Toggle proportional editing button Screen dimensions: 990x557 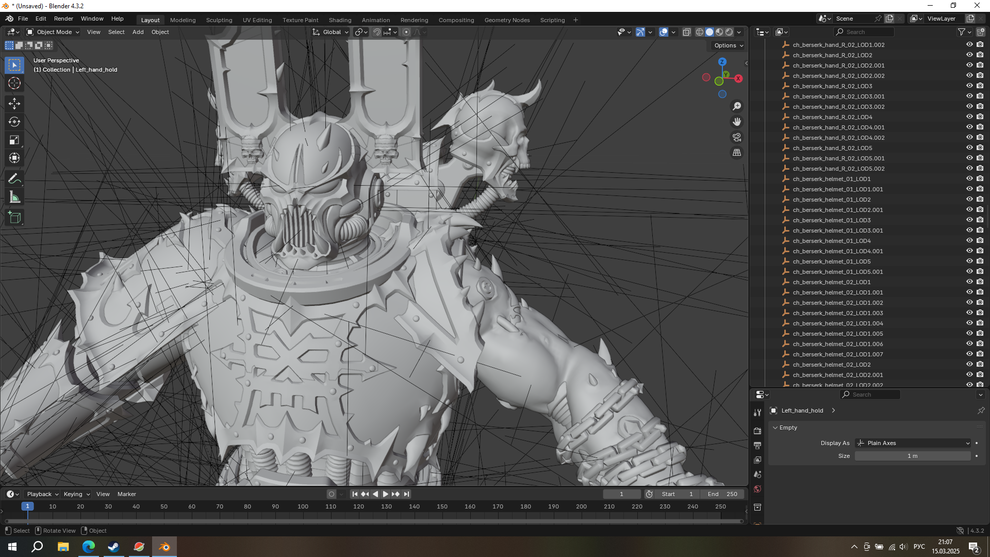(x=406, y=32)
